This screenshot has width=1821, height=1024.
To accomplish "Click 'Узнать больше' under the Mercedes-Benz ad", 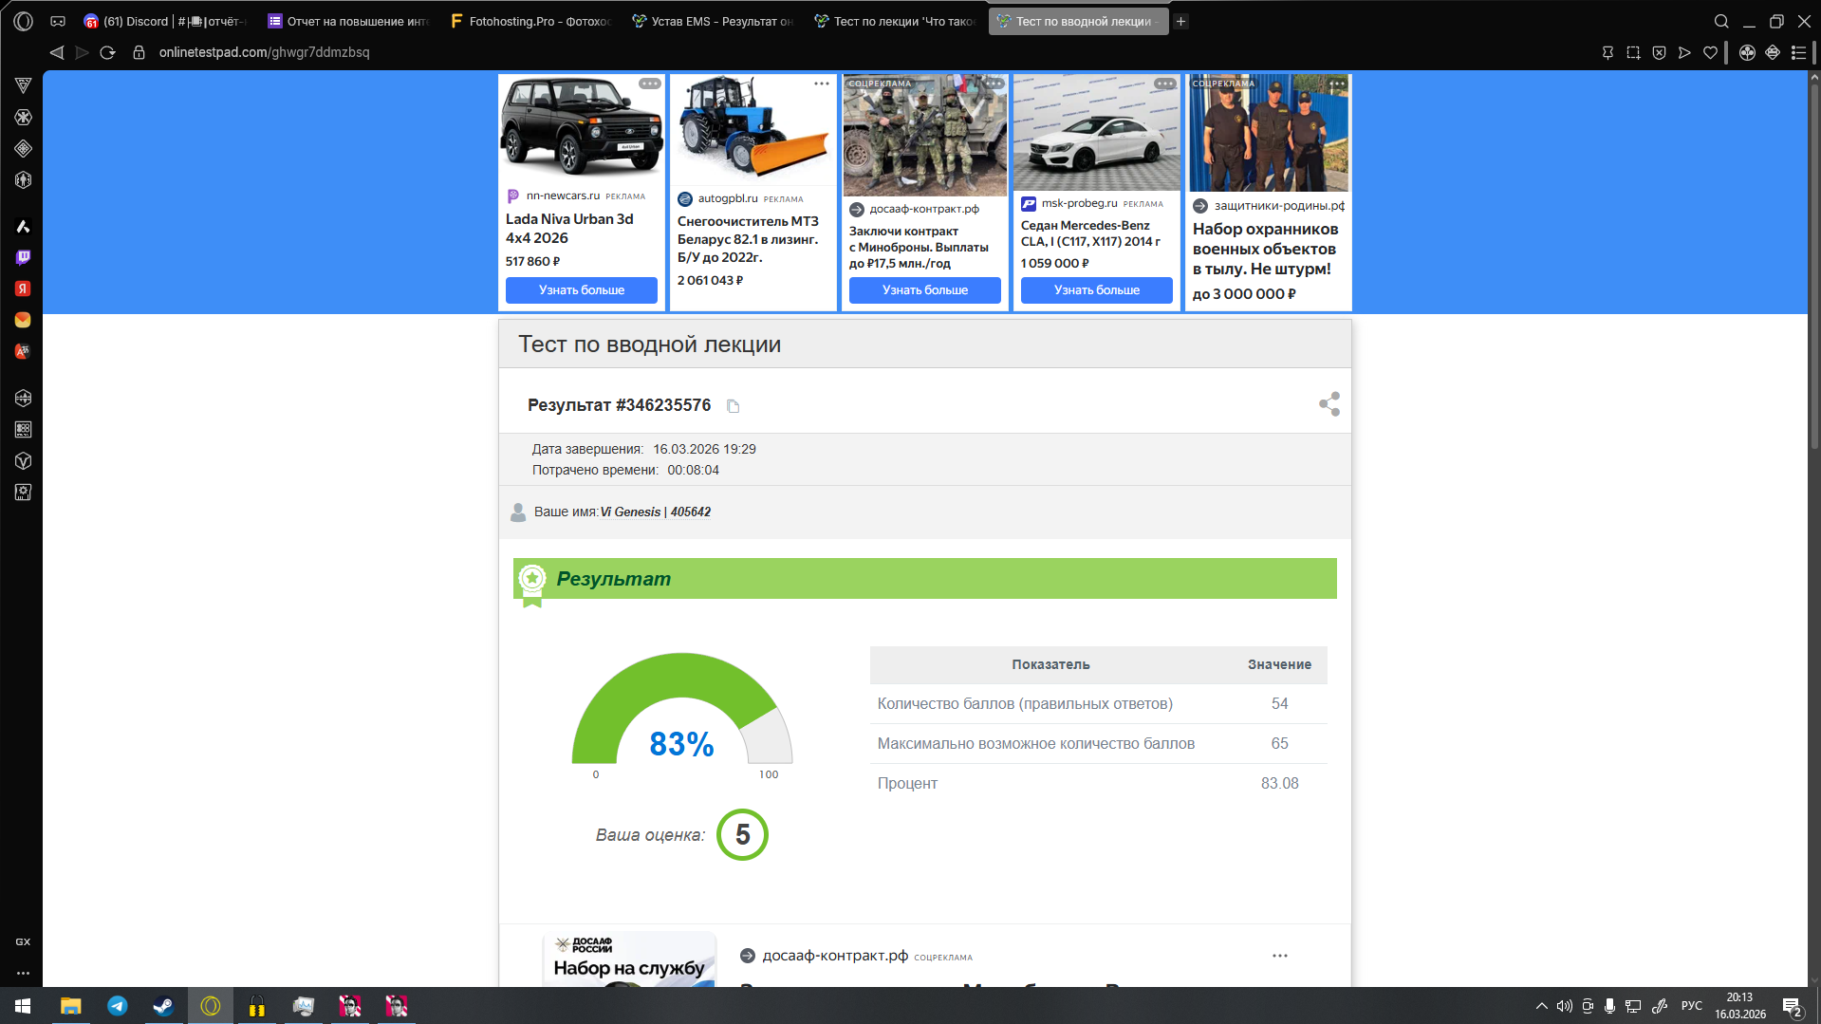I will (x=1096, y=290).
